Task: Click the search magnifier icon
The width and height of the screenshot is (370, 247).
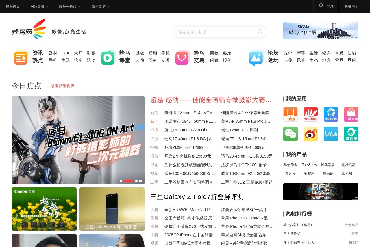Action: click(260, 32)
